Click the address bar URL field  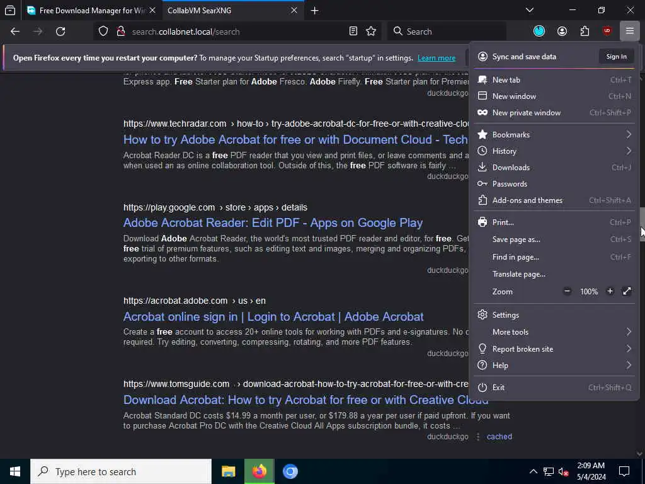pyautogui.click(x=237, y=32)
